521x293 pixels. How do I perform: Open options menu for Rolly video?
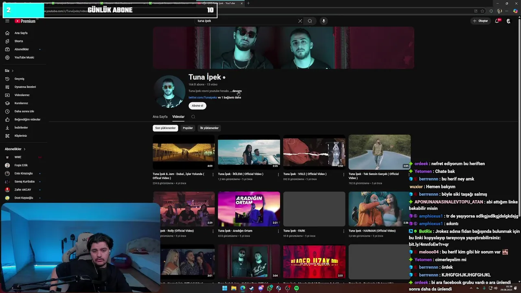click(x=213, y=231)
